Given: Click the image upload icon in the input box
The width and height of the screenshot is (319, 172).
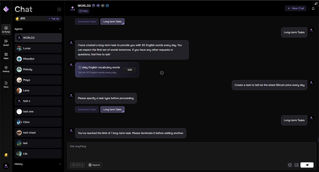Looking at the screenshot, I should pos(296,165).
